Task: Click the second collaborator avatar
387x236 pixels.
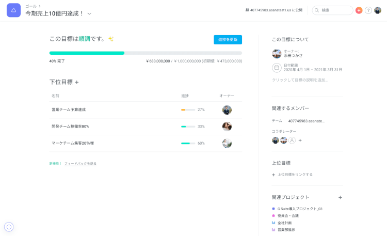Action: pos(284,140)
